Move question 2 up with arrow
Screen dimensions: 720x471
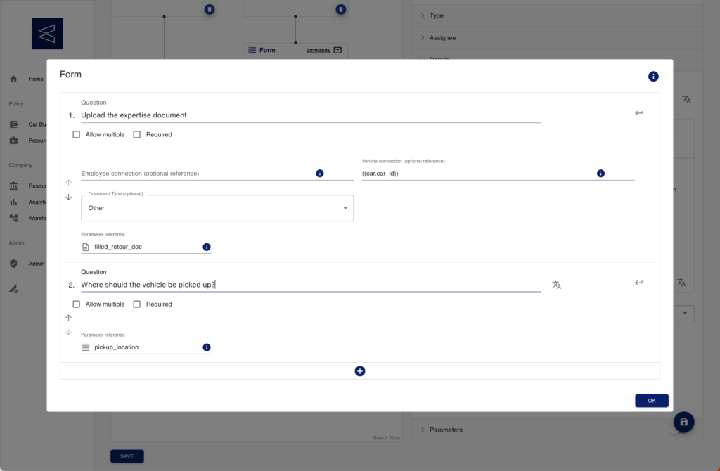68,318
